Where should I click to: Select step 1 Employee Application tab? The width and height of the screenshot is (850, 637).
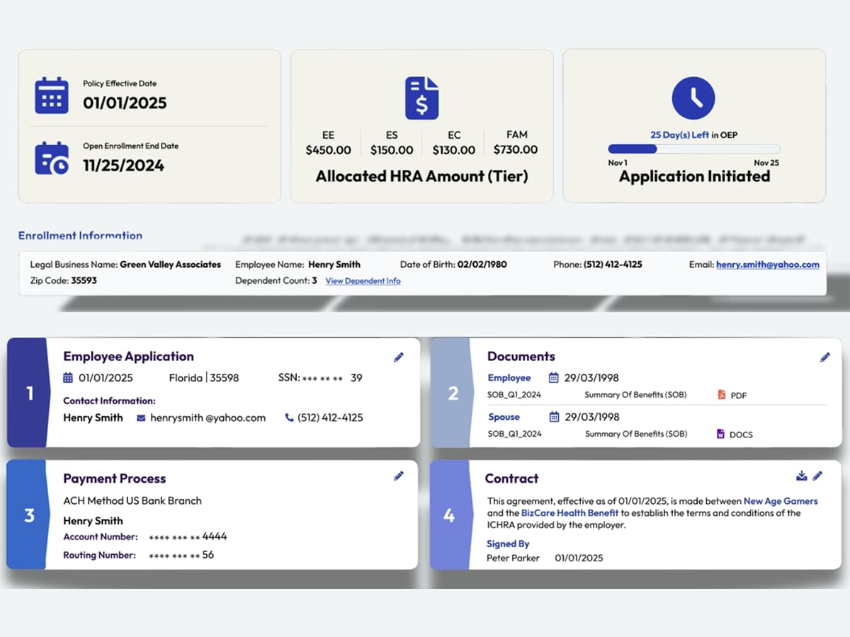[x=29, y=393]
